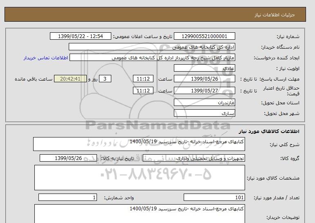The height and width of the screenshot is (223, 315).
Task: Click the استان محل تحویل label
Action: [x=280, y=103]
